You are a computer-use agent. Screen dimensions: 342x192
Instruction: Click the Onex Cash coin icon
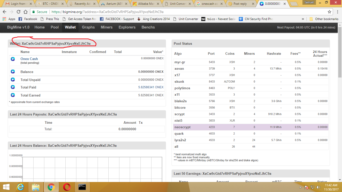tap(13, 59)
